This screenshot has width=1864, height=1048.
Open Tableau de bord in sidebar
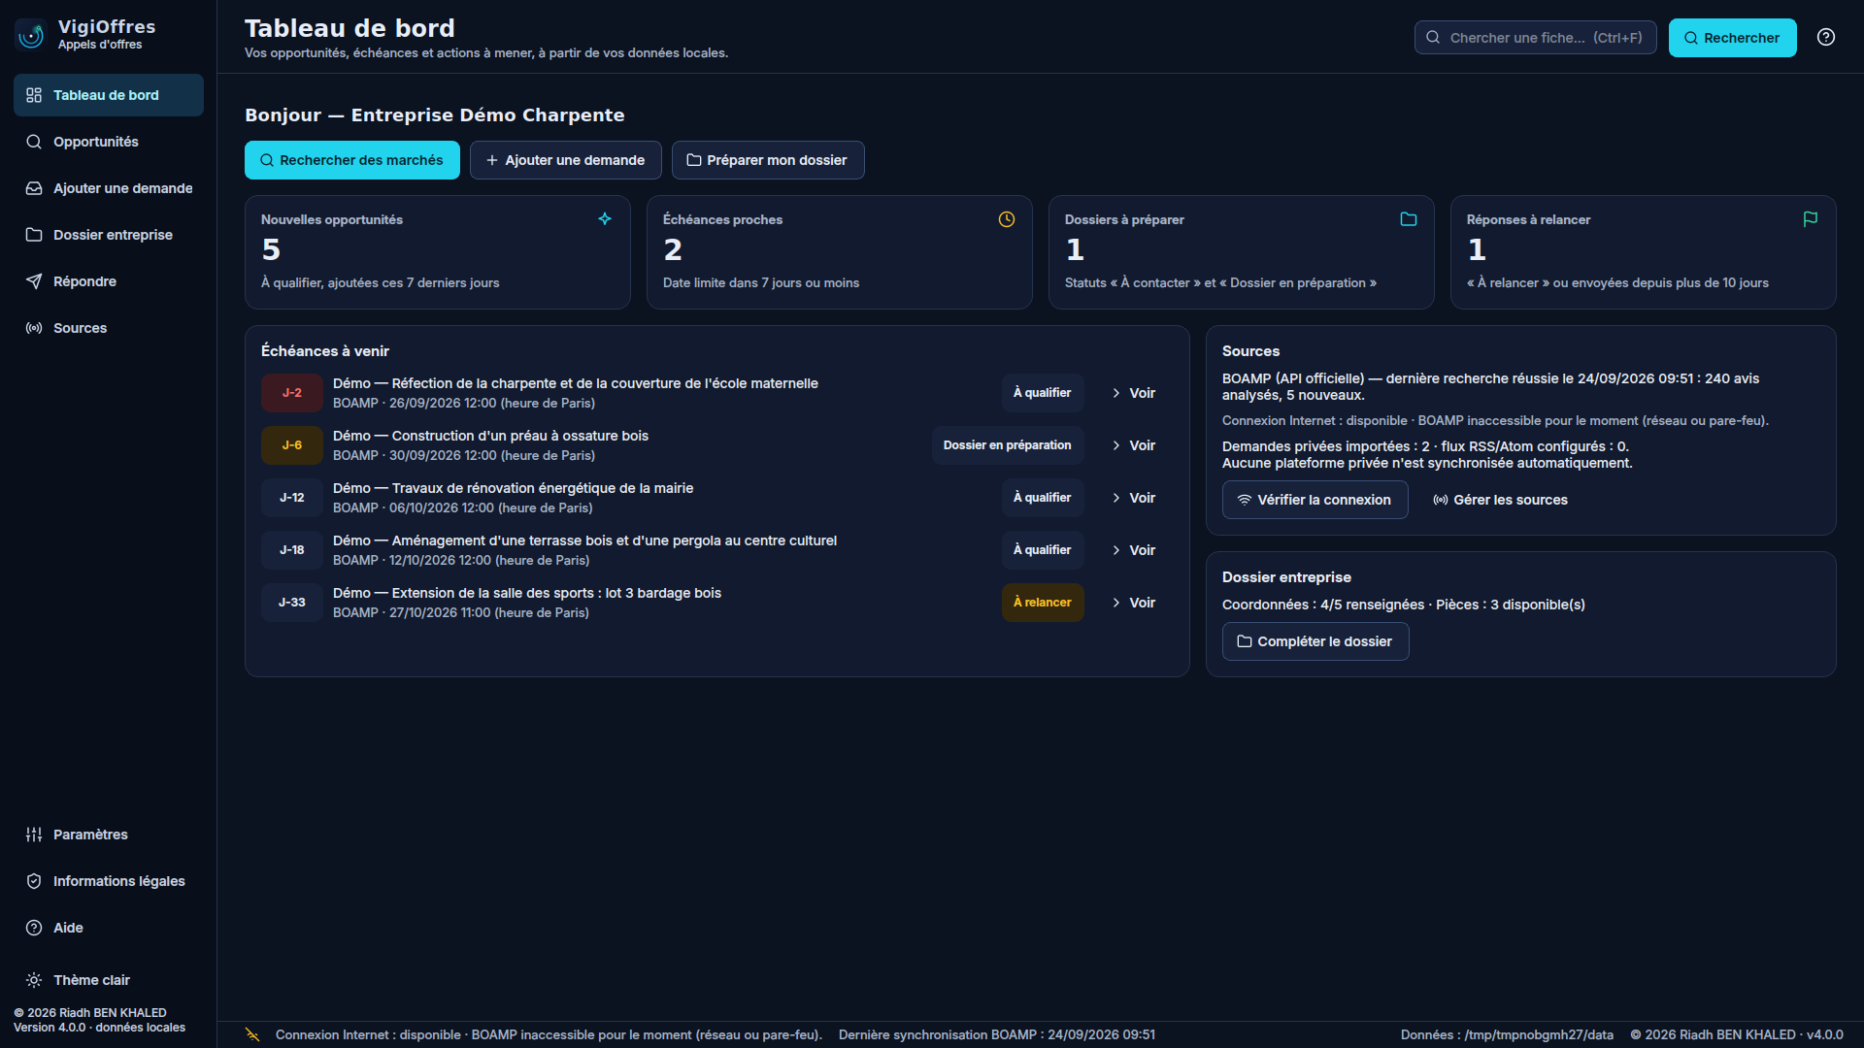[x=109, y=95]
